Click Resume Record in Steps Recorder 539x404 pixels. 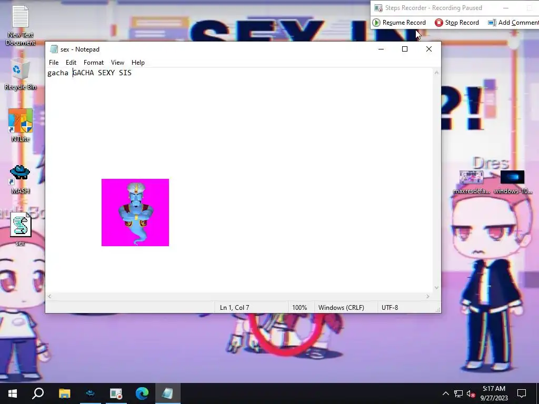400,23
